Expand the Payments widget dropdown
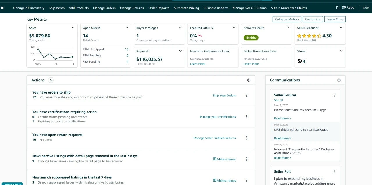Screen dimensions: 372x185 180,51
